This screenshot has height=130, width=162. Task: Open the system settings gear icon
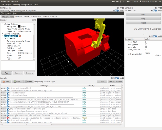click(159, 1)
